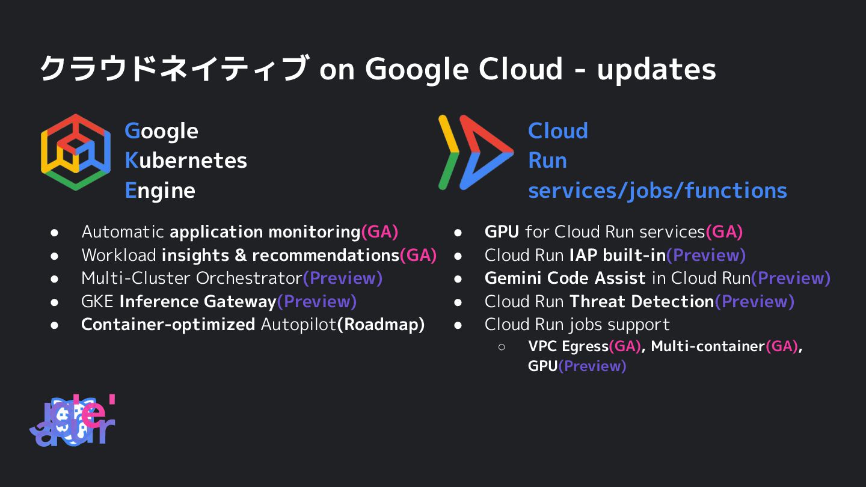The image size is (866, 487).
Task: Click the blue 'Cloud' heading text
Action: click(x=558, y=131)
